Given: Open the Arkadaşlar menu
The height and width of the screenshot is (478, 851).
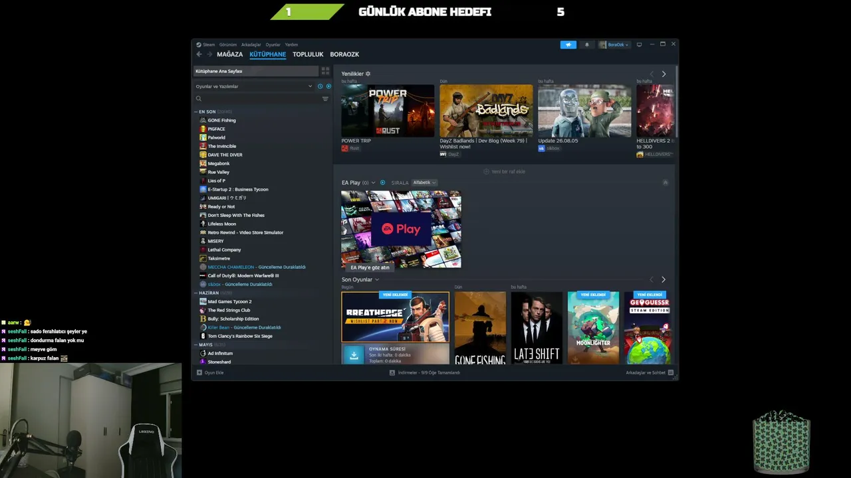Looking at the screenshot, I should click(251, 44).
